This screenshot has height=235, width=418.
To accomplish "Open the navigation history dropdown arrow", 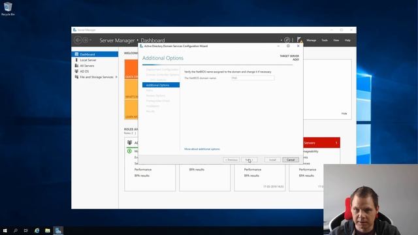I will coord(91,40).
